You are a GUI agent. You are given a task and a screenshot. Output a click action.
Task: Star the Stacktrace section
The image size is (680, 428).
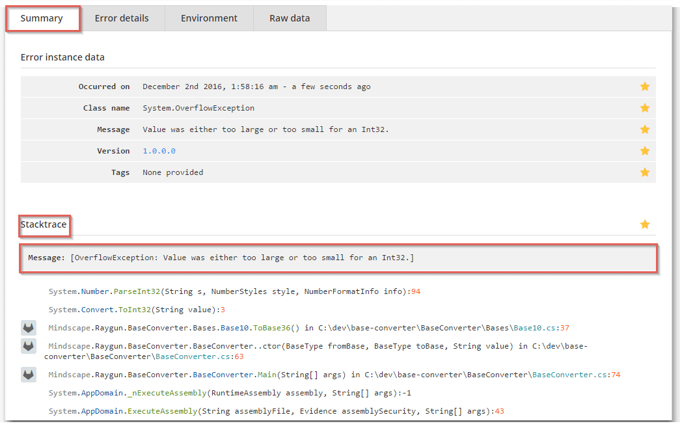(x=645, y=224)
